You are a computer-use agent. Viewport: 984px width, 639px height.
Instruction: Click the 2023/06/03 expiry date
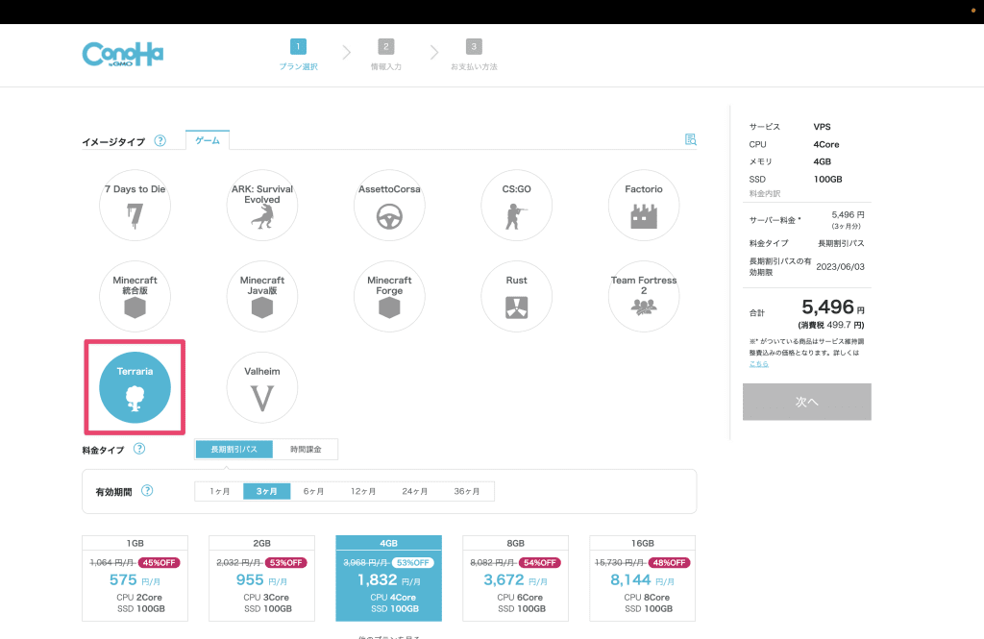tap(840, 267)
